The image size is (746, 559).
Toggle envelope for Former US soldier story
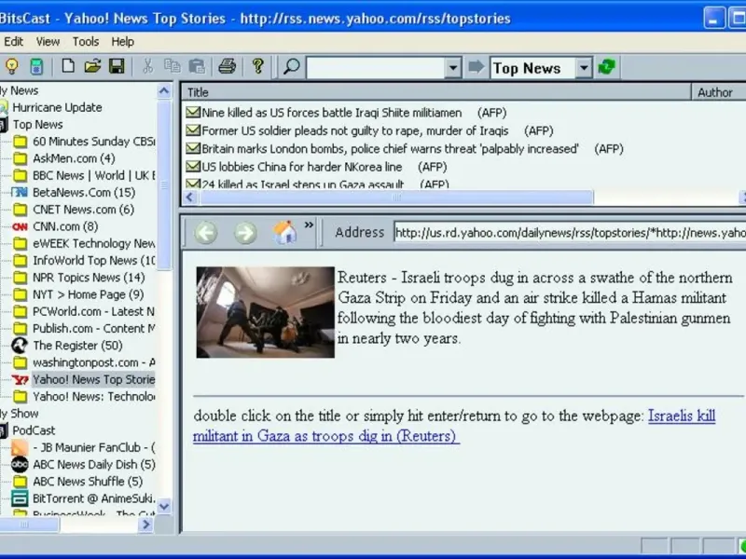coord(193,130)
